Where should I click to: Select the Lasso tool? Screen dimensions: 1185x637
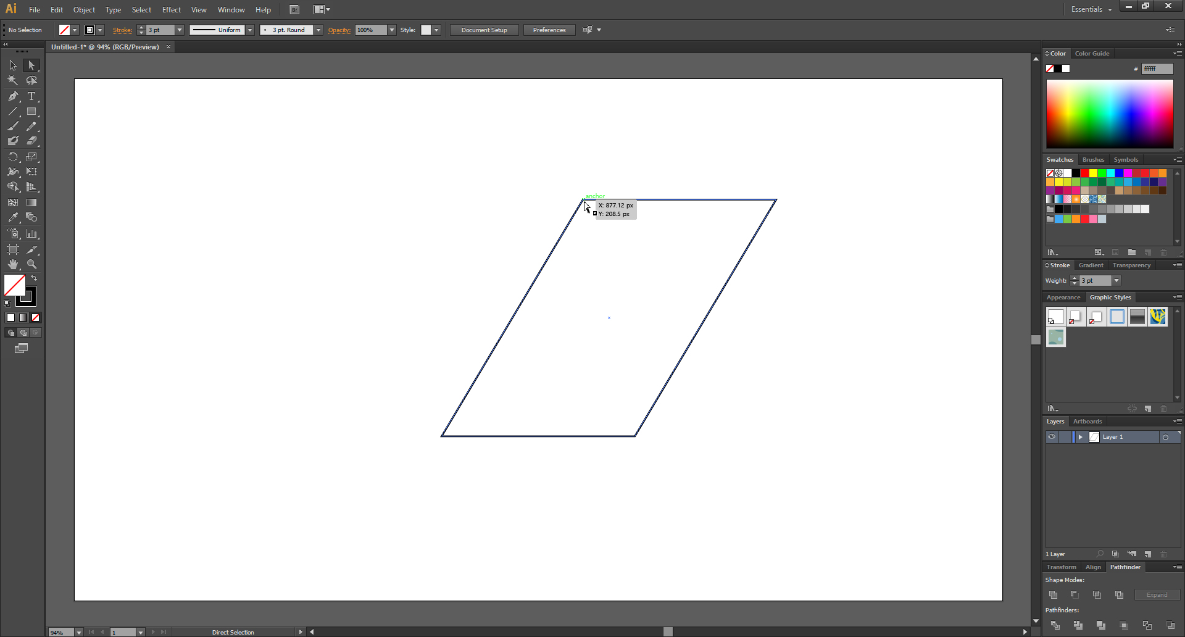coord(31,81)
